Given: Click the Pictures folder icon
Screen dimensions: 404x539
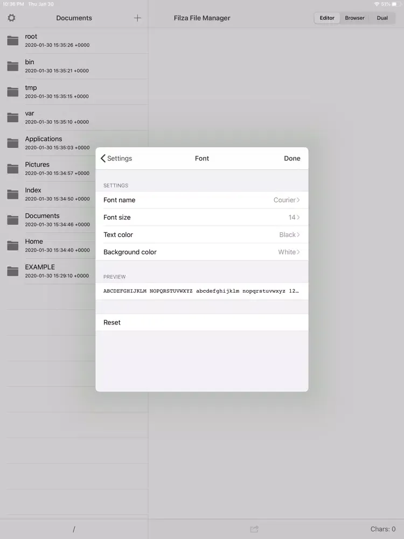Looking at the screenshot, I should 13,169.
